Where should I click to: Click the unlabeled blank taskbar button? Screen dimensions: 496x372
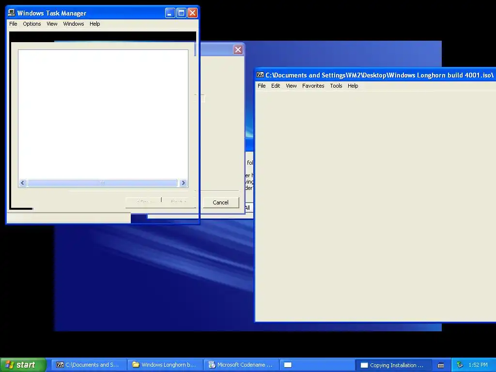[317, 365]
